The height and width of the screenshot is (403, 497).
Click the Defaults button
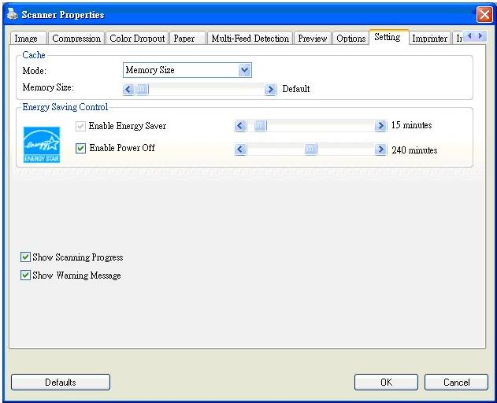point(61,382)
